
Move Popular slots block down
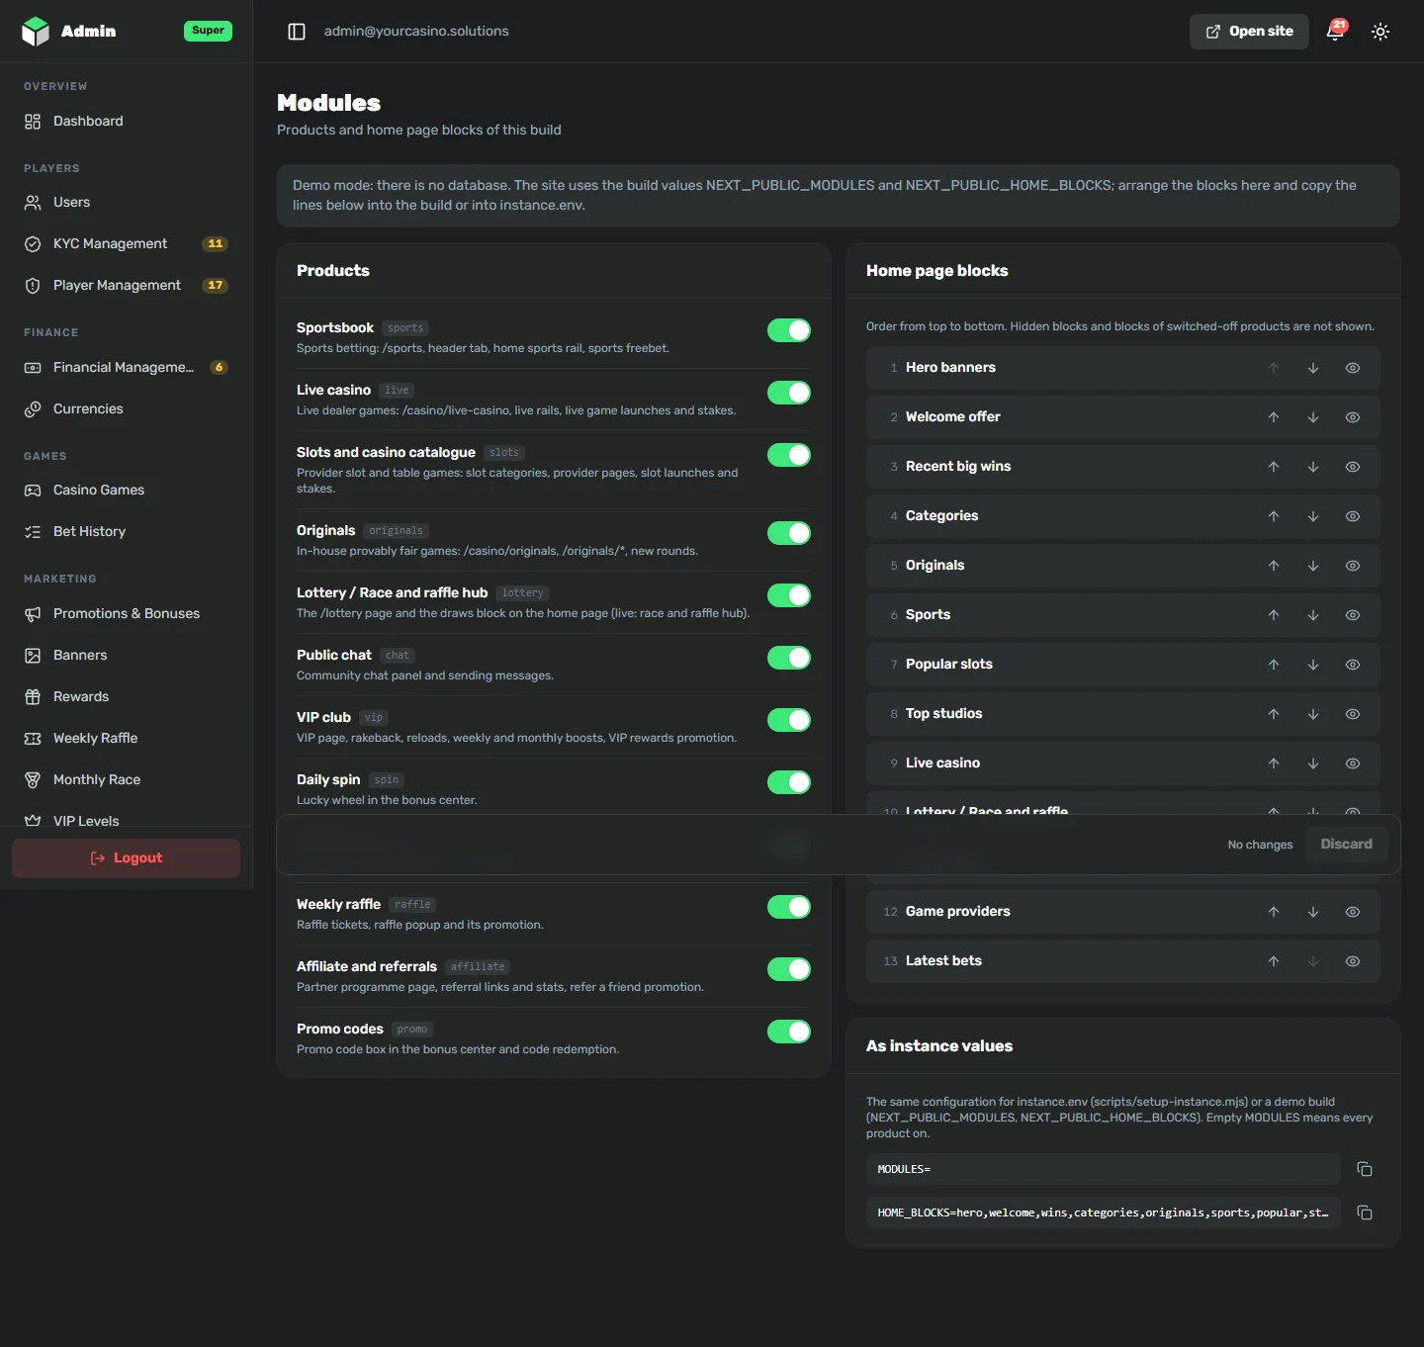tap(1313, 665)
